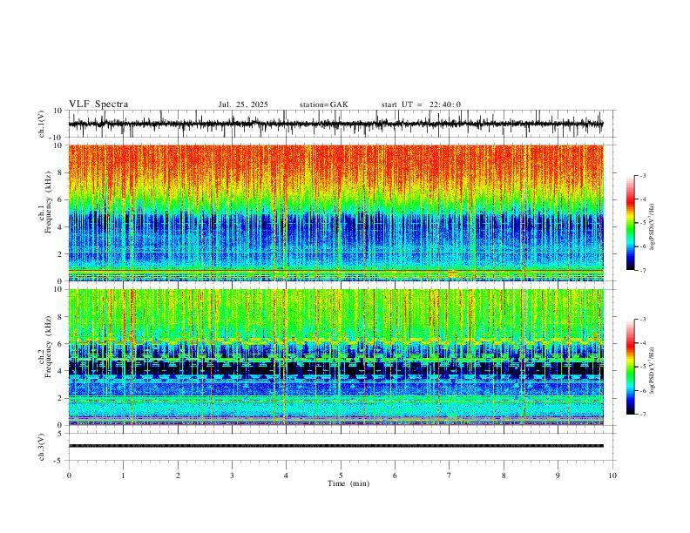Click the ch.1 spectrogram color bar
690x533 pixels.
point(631,223)
